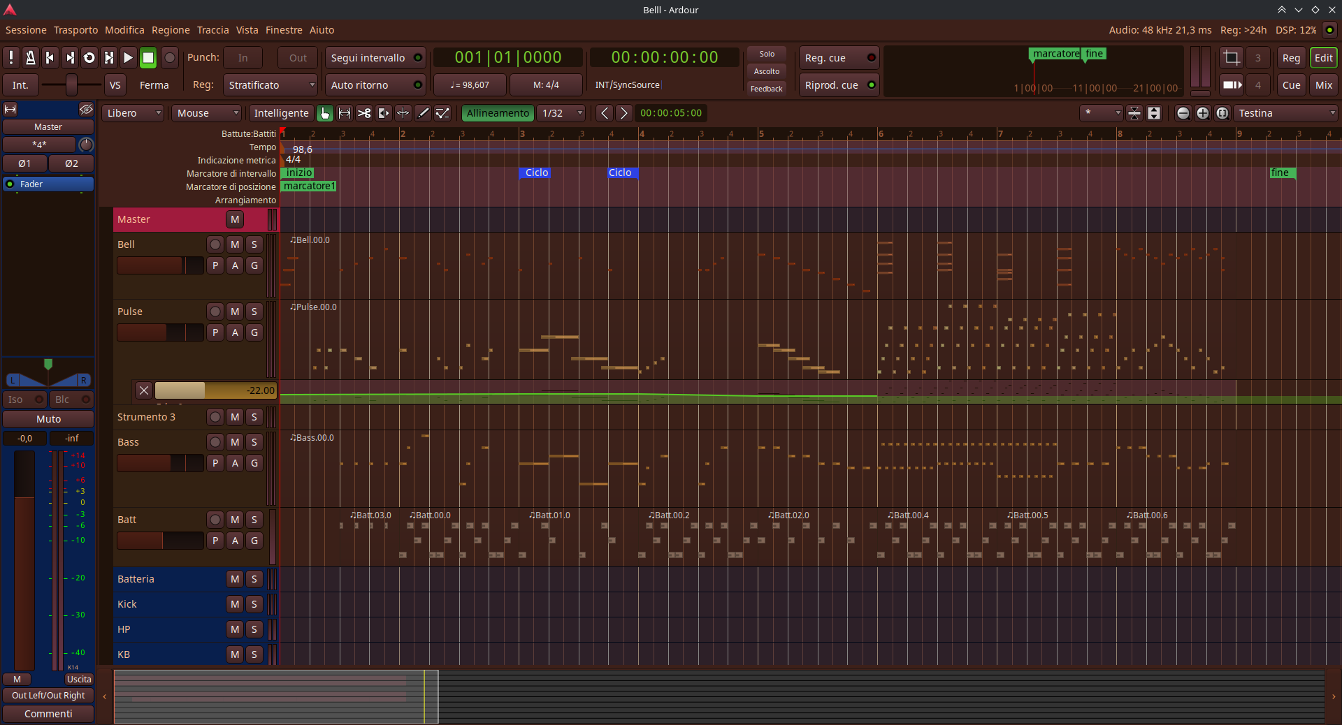Go to session start transport icon
Image resolution: width=1342 pixels, height=725 pixels.
point(50,58)
